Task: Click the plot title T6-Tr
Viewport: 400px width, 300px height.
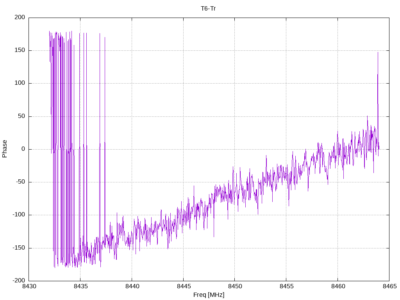Action: click(x=208, y=8)
